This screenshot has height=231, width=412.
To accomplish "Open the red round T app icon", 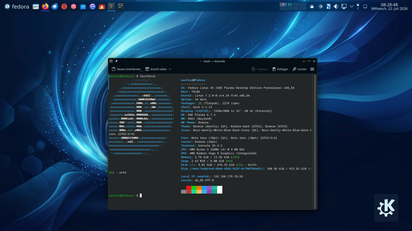I will coord(64,6).
